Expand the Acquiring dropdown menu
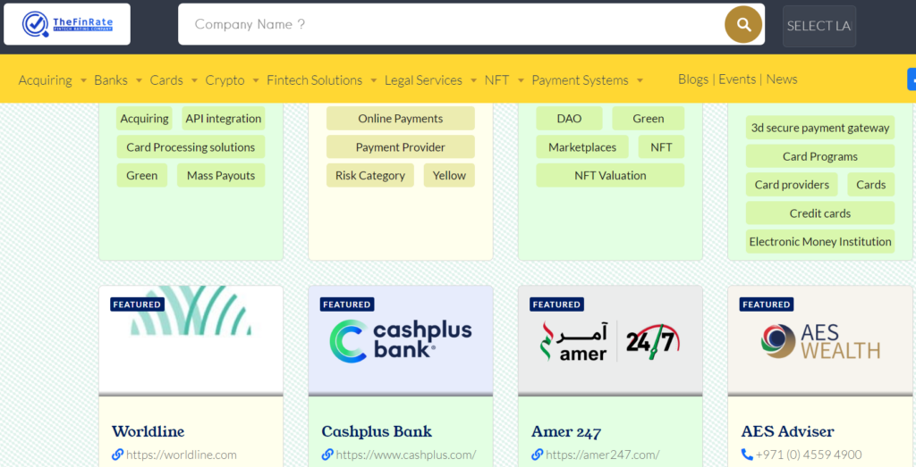The width and height of the screenshot is (916, 467). (54, 80)
